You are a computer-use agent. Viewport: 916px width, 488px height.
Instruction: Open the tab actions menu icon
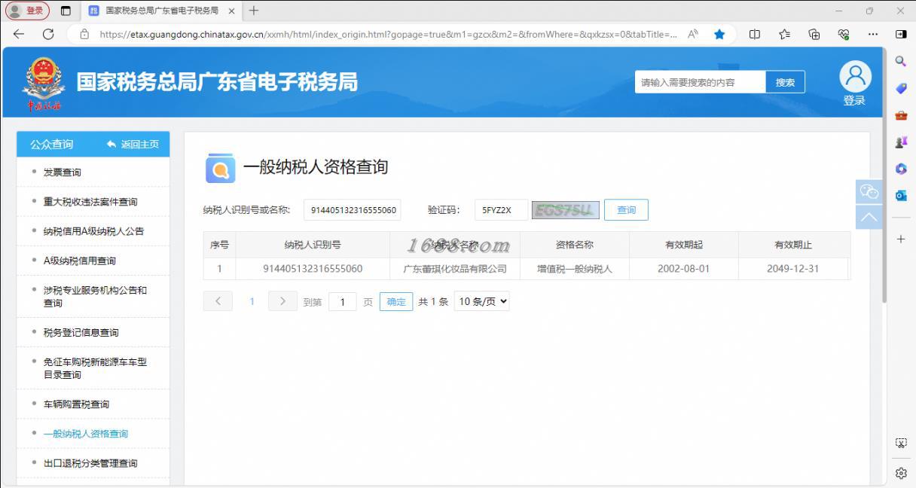point(66,11)
